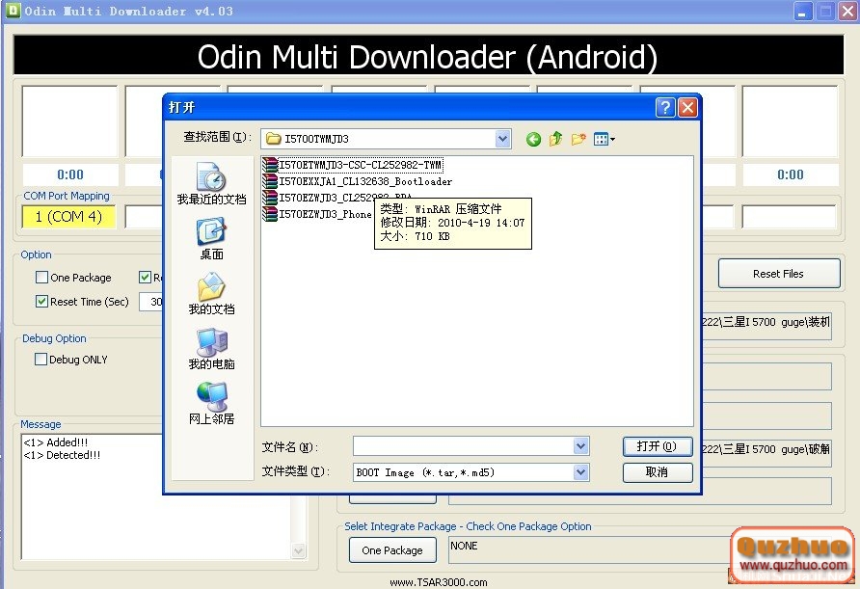This screenshot has width=860, height=589.
Task: Open My Documents (我的文档) shortcut
Action: point(212,294)
